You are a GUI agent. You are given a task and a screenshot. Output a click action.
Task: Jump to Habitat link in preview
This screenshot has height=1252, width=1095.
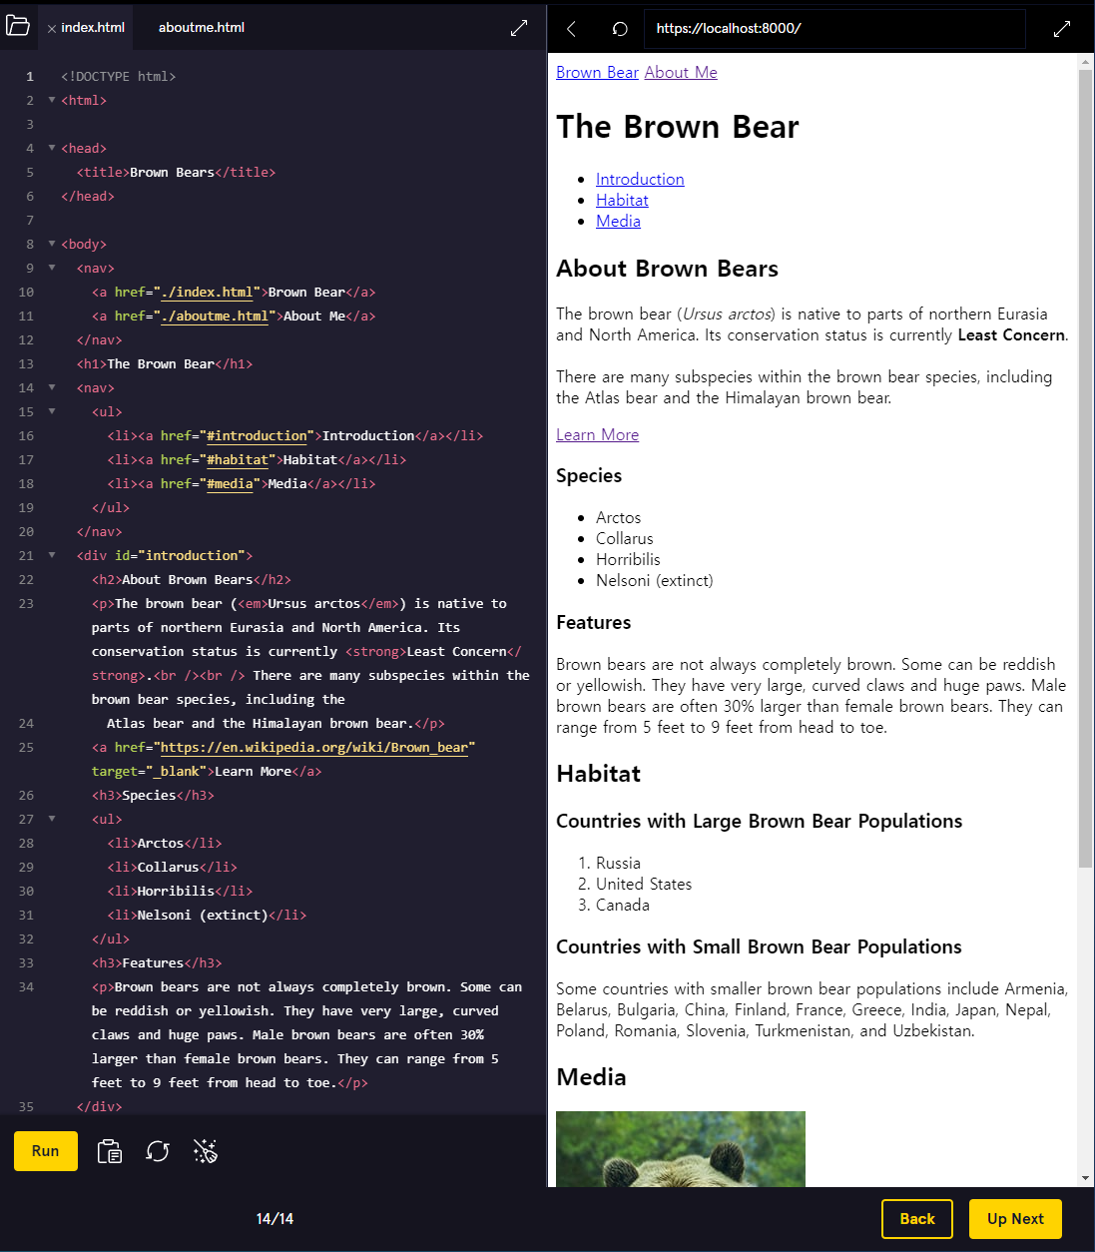[x=622, y=200]
